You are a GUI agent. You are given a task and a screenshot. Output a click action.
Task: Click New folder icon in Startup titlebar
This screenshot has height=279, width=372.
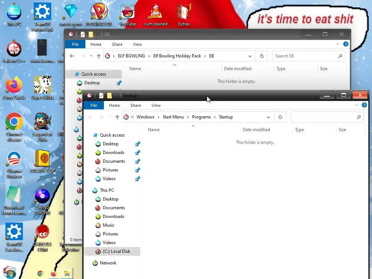pyautogui.click(x=109, y=96)
